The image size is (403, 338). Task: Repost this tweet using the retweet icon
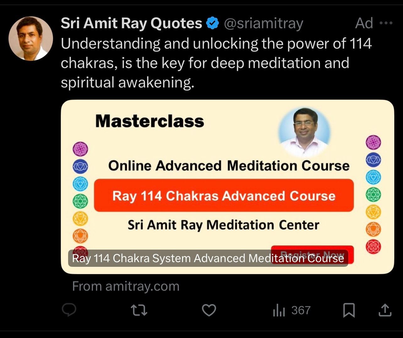point(139,310)
